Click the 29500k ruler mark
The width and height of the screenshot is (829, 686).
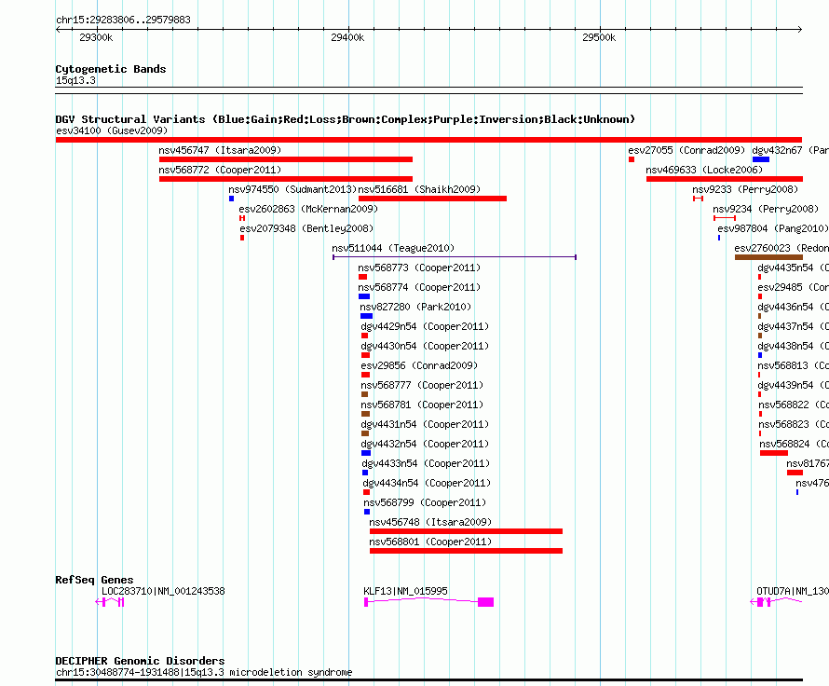[599, 37]
